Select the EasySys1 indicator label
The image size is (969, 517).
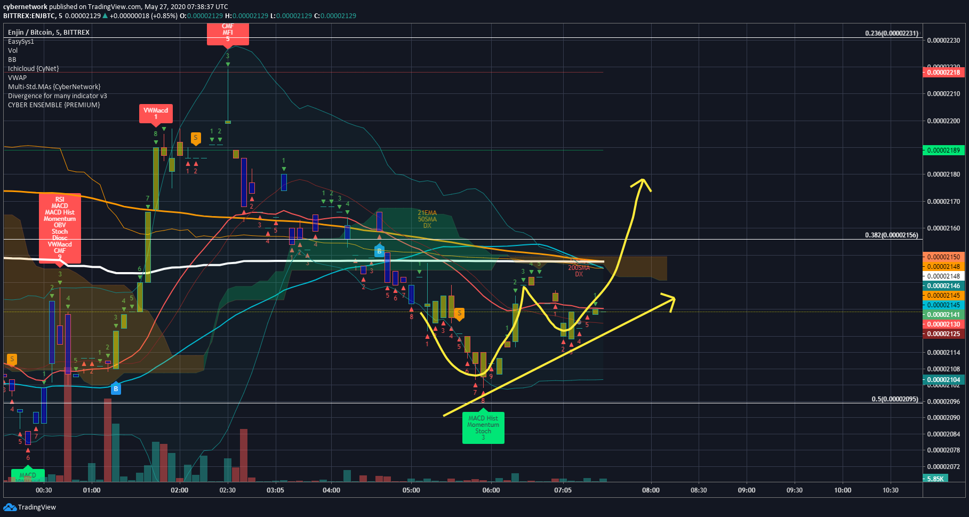pos(21,42)
